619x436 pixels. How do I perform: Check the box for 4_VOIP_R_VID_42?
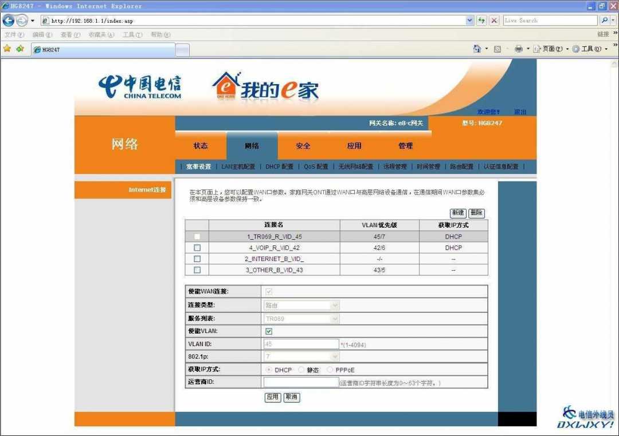[197, 248]
